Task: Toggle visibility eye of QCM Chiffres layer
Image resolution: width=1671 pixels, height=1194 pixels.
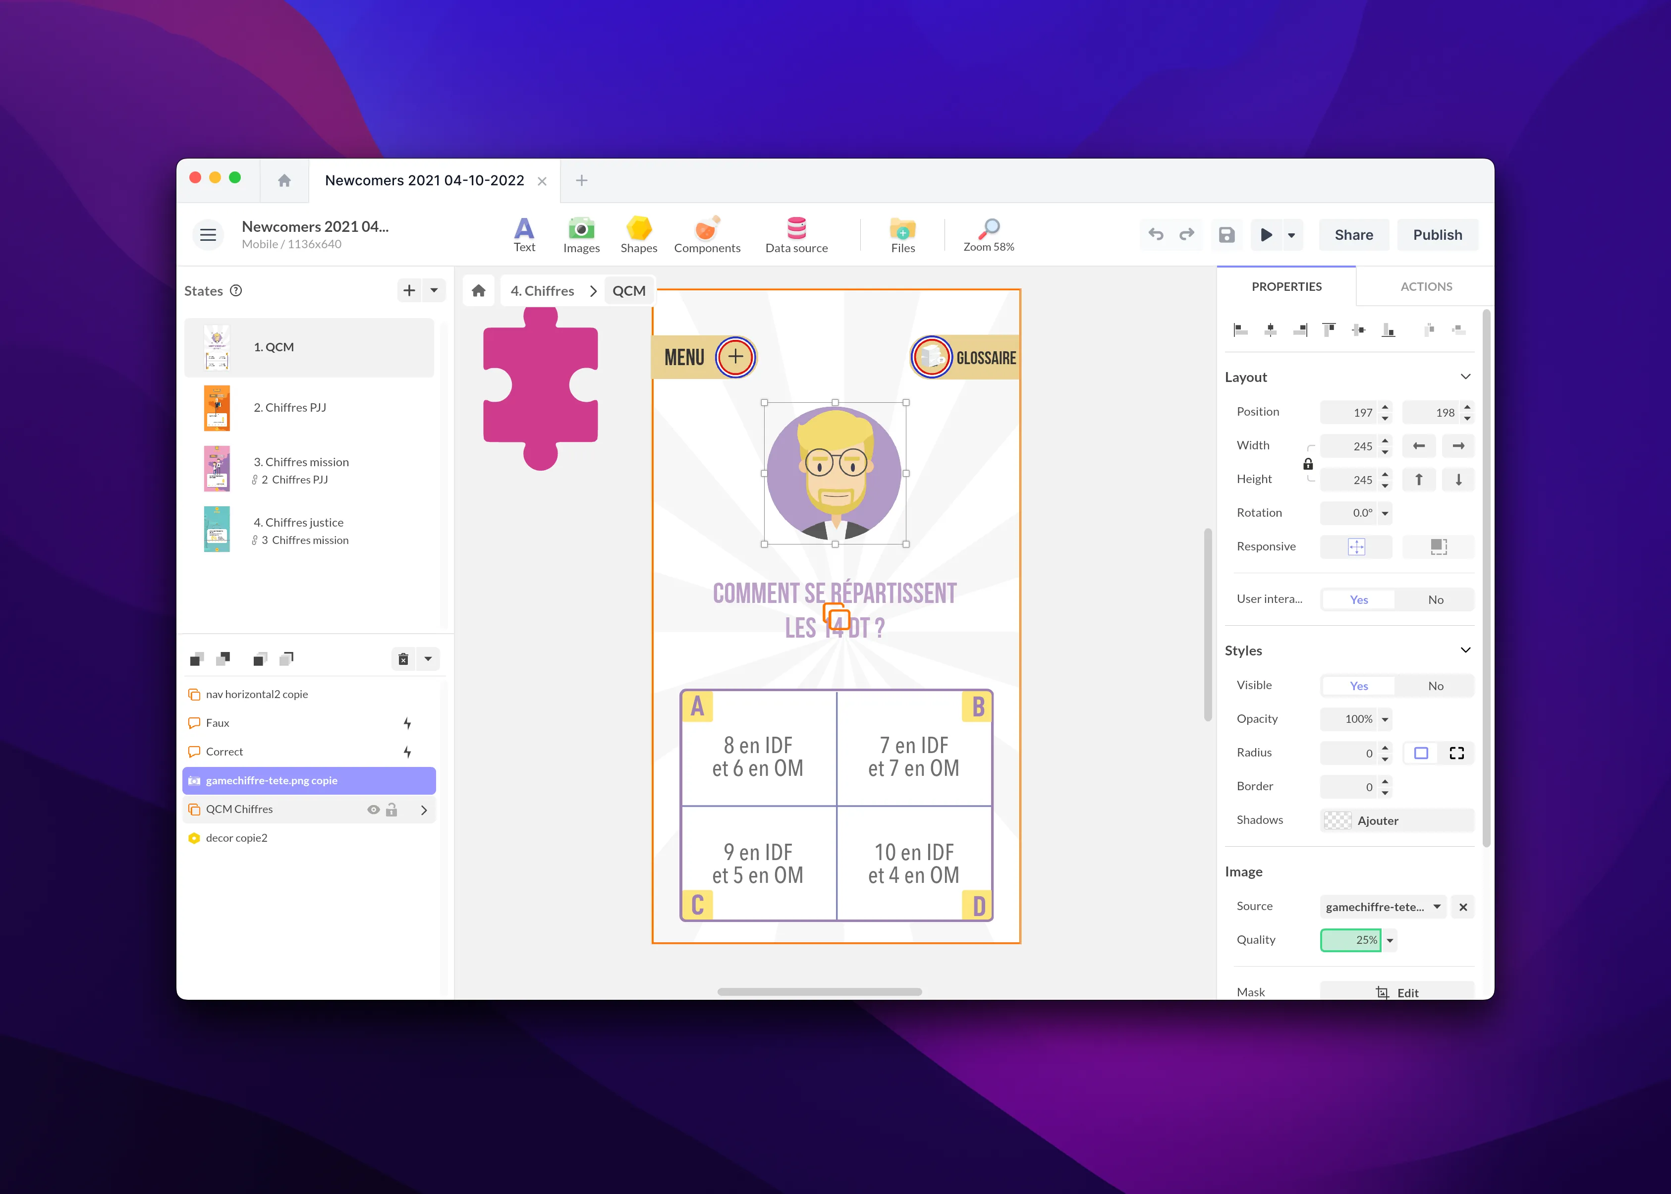Action: click(374, 810)
